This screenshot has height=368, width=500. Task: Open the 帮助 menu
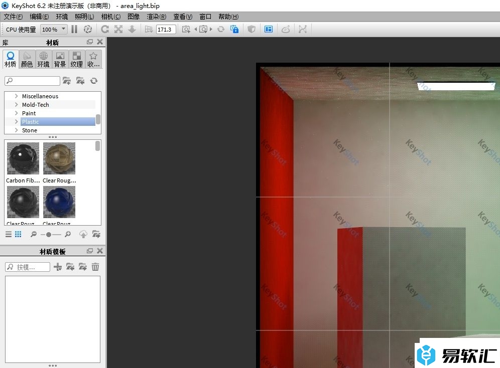[228, 17]
